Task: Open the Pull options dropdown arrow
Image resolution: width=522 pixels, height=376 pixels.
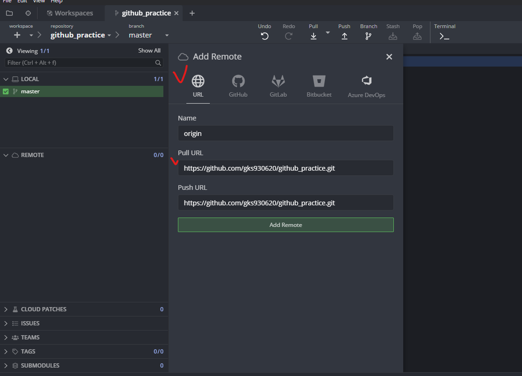Action: tap(328, 32)
